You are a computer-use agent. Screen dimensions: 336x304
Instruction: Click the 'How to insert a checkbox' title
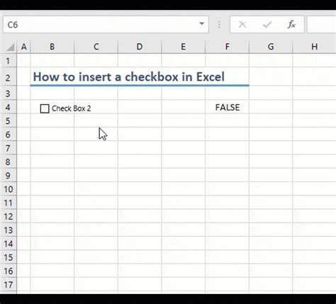pos(129,77)
